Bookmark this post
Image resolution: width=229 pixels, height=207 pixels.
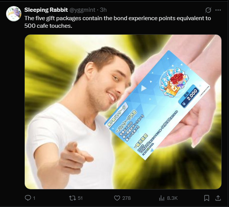207,198
